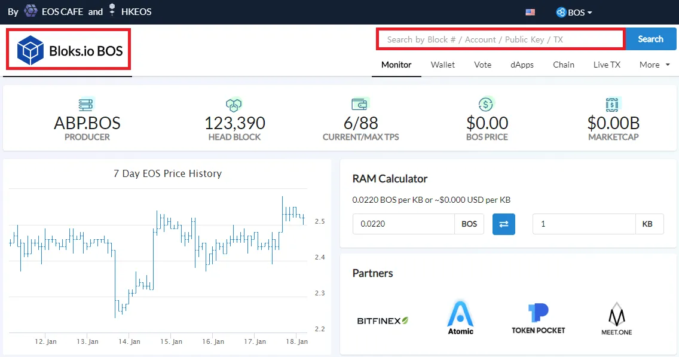The width and height of the screenshot is (679, 357).
Task: Expand the More menu dropdown
Action: pos(654,65)
